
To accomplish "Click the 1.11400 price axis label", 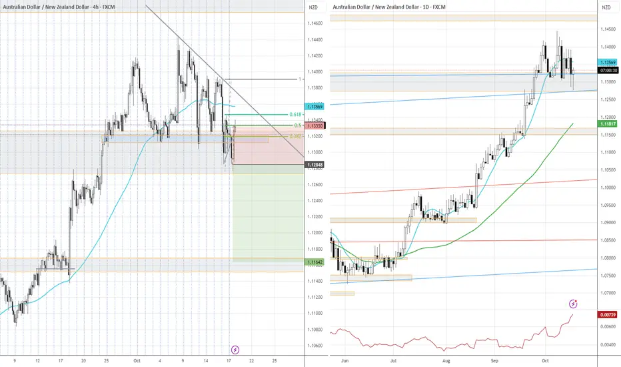I will pyautogui.click(x=315, y=282).
